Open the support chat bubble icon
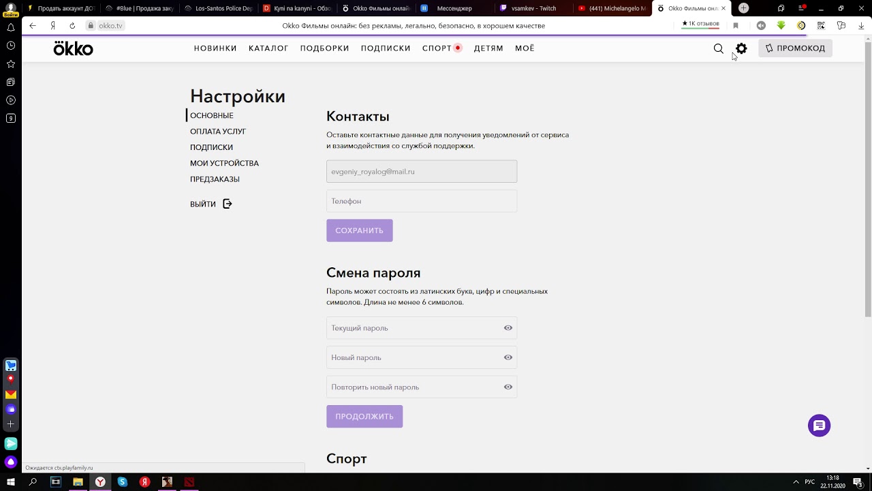 tap(819, 426)
